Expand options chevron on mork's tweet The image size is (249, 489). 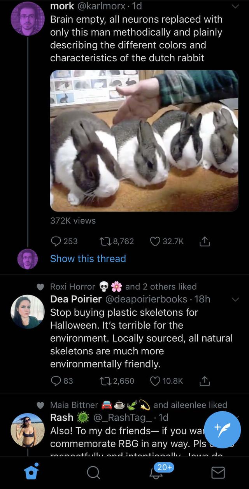click(x=234, y=6)
